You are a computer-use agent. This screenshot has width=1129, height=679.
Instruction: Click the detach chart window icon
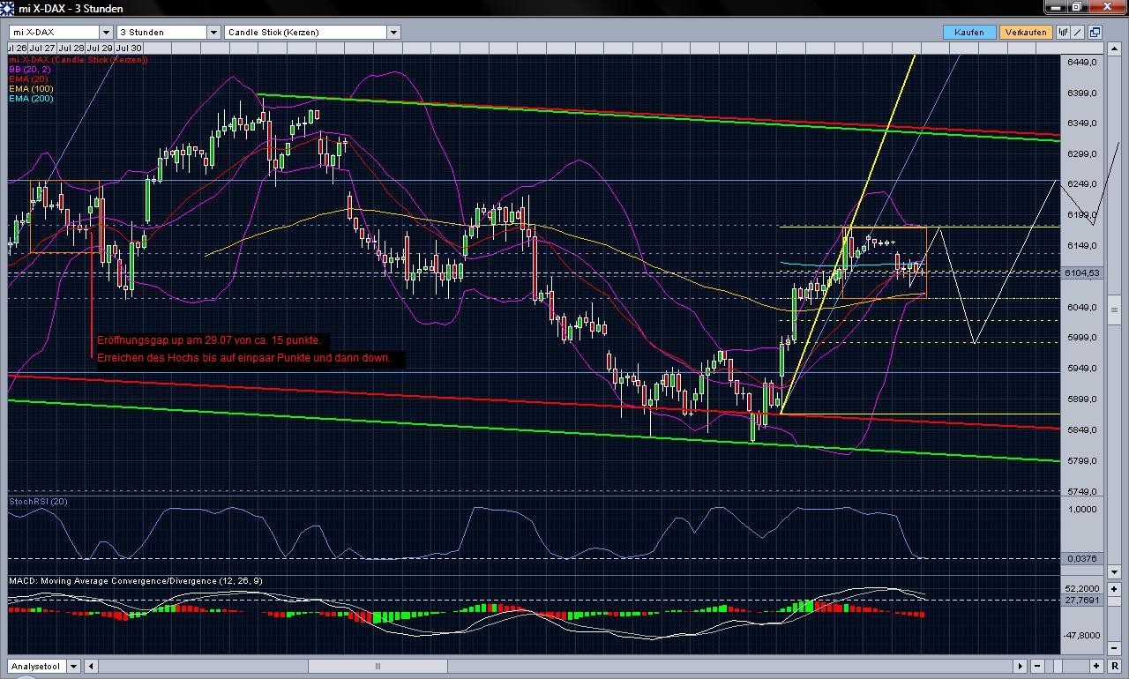[1095, 32]
